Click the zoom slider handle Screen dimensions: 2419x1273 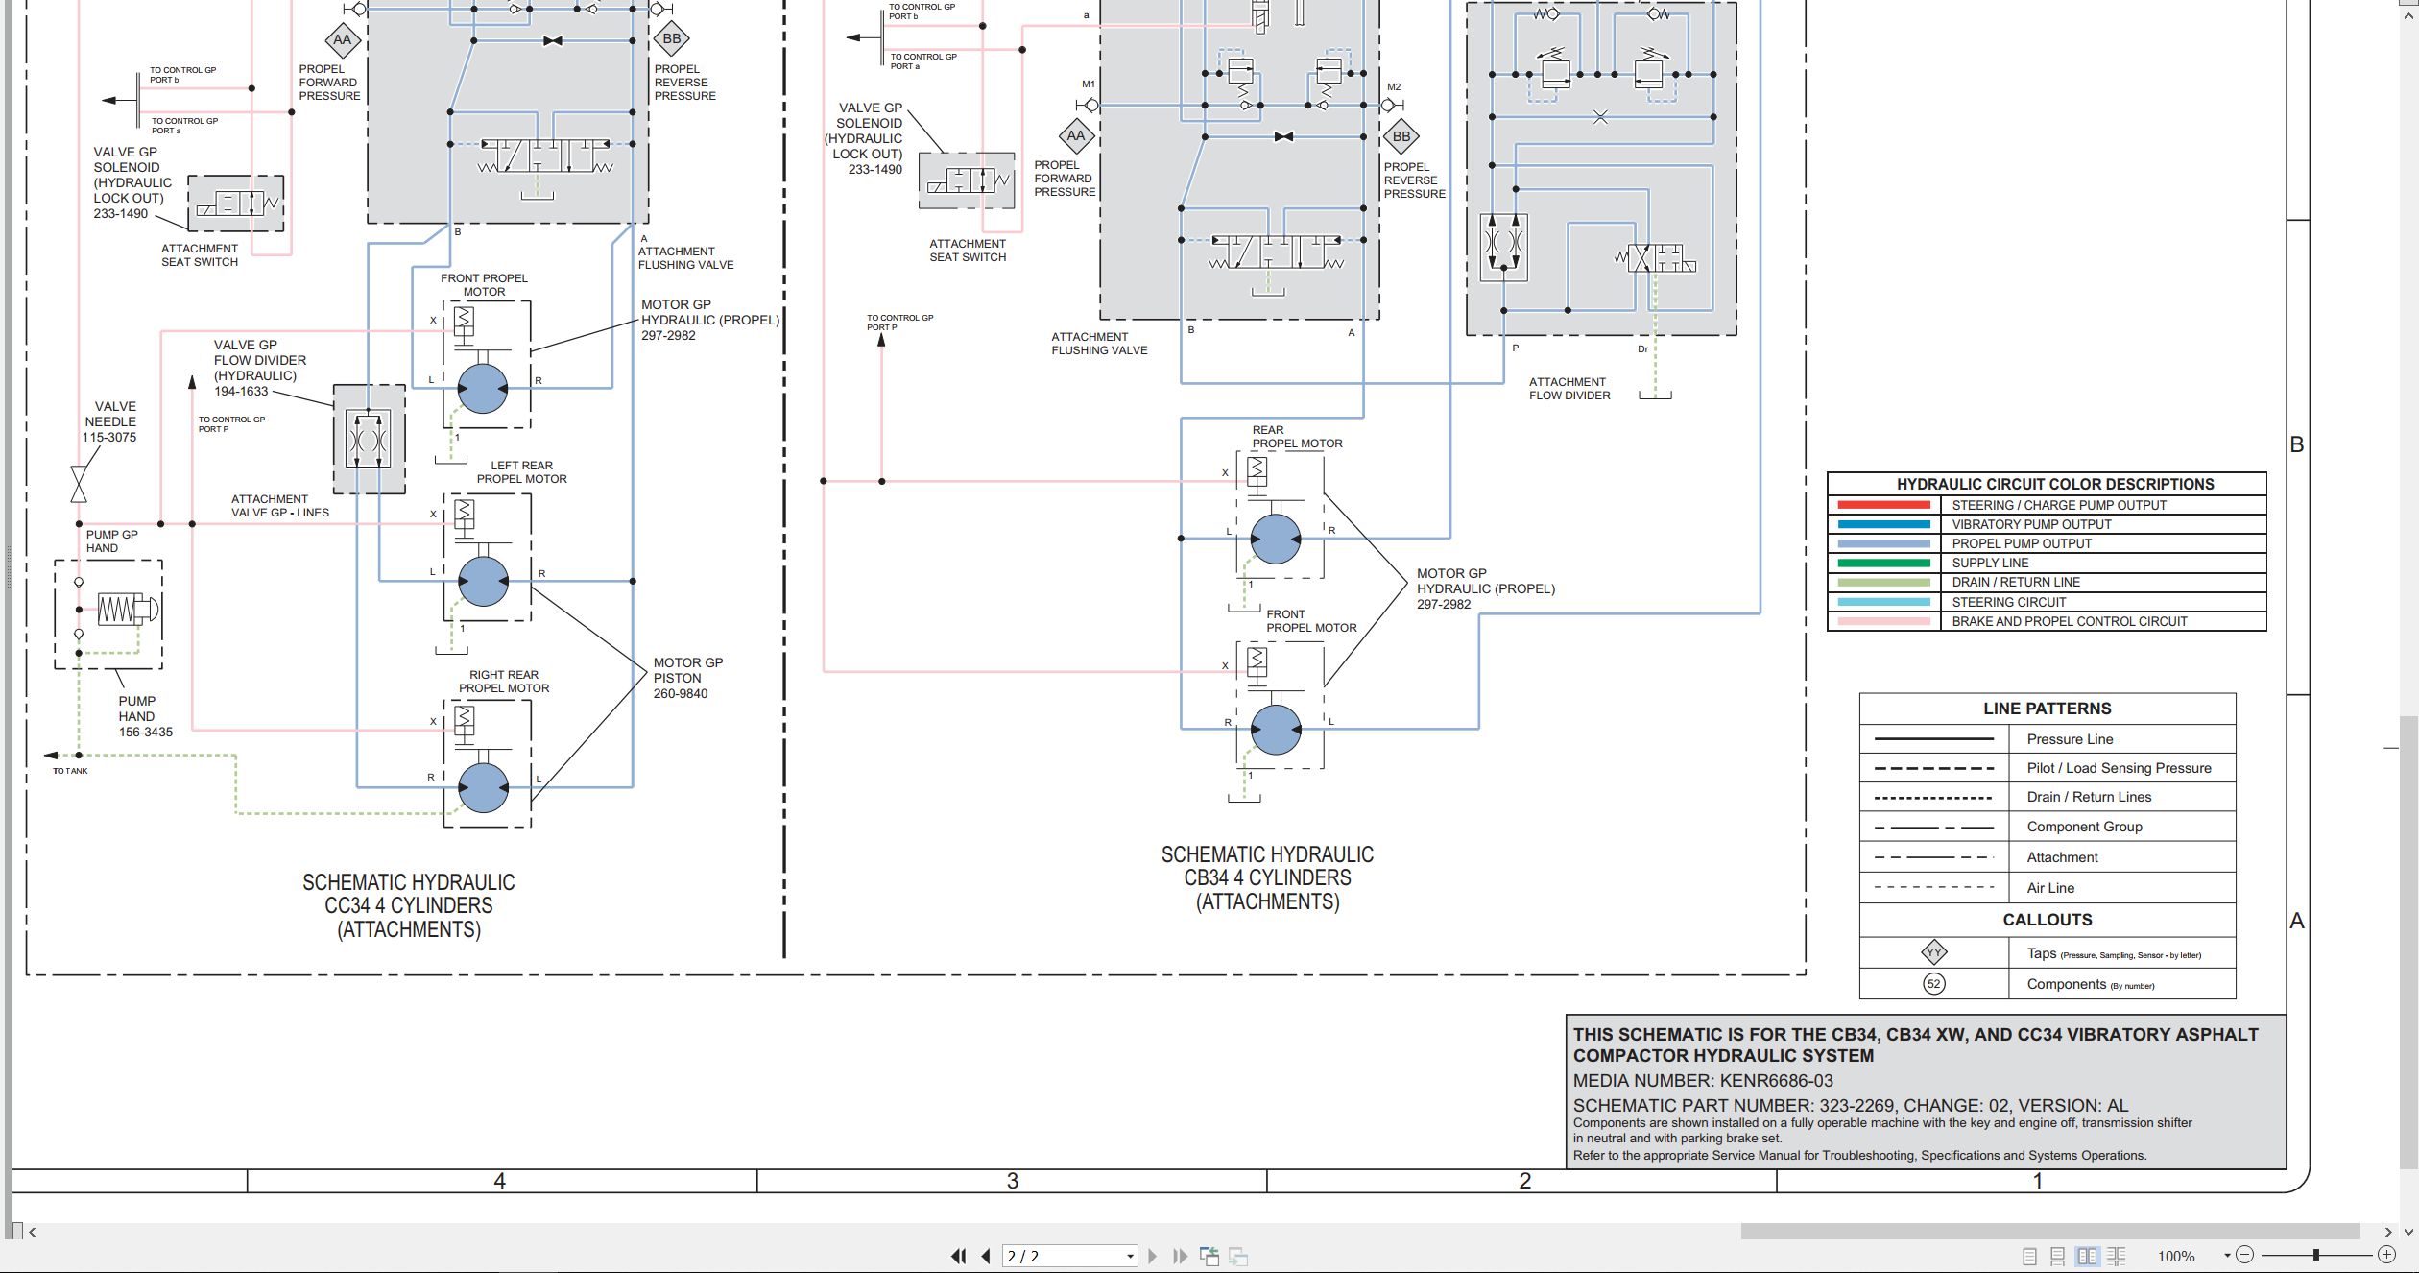(x=2316, y=1255)
